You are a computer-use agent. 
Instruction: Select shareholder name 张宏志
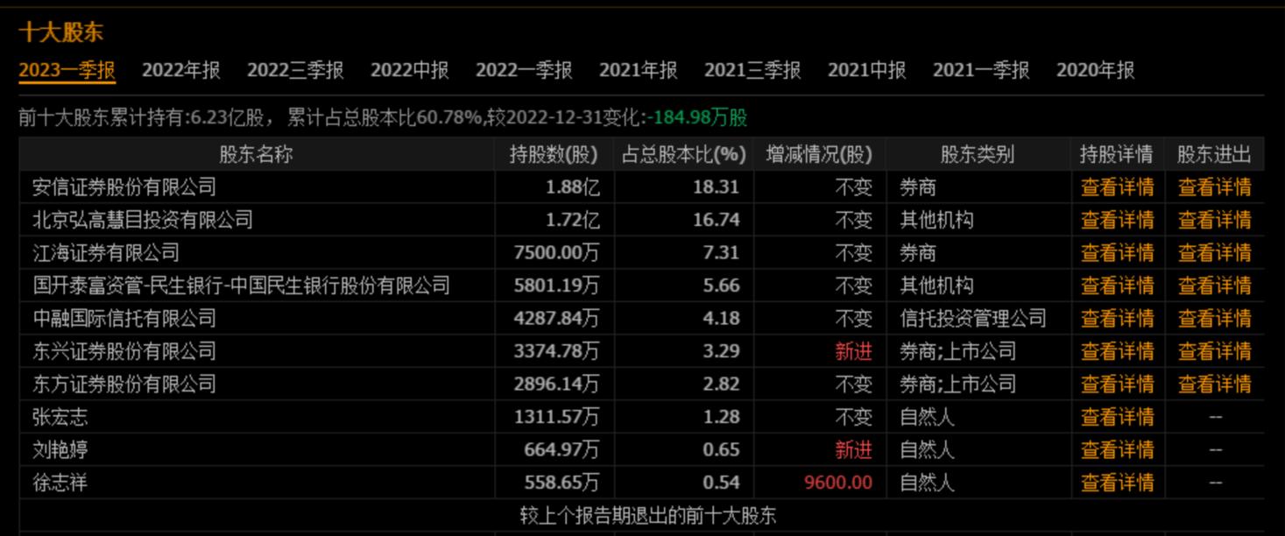pos(60,417)
